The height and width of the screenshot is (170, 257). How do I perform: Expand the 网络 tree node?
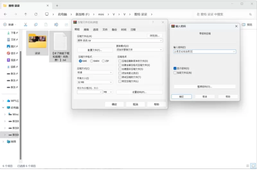pyautogui.click(x=3, y=141)
